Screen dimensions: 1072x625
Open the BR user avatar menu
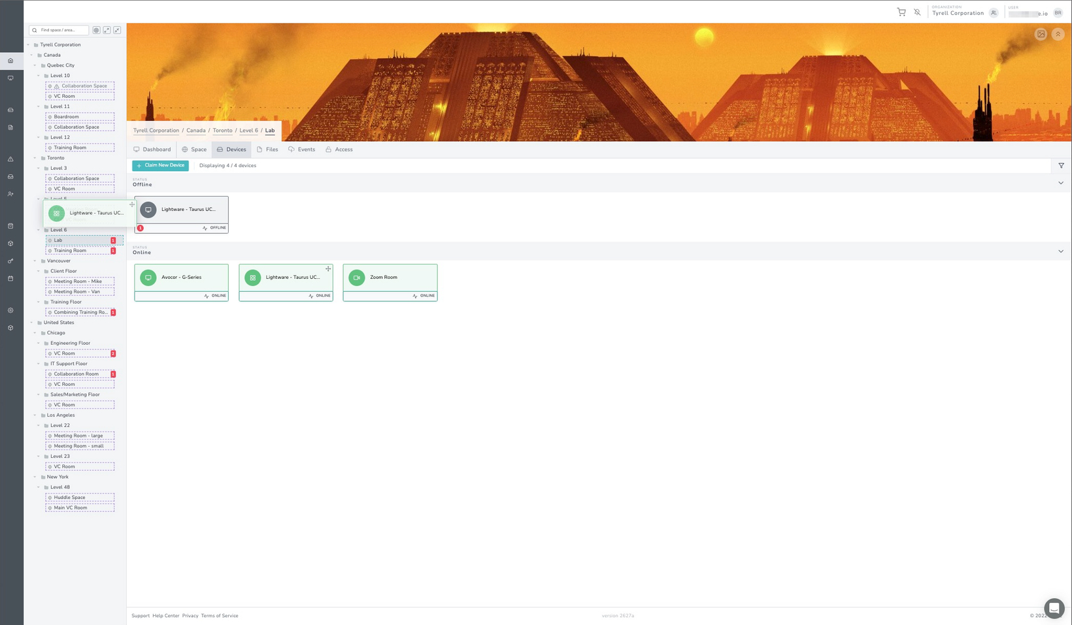pos(1058,12)
